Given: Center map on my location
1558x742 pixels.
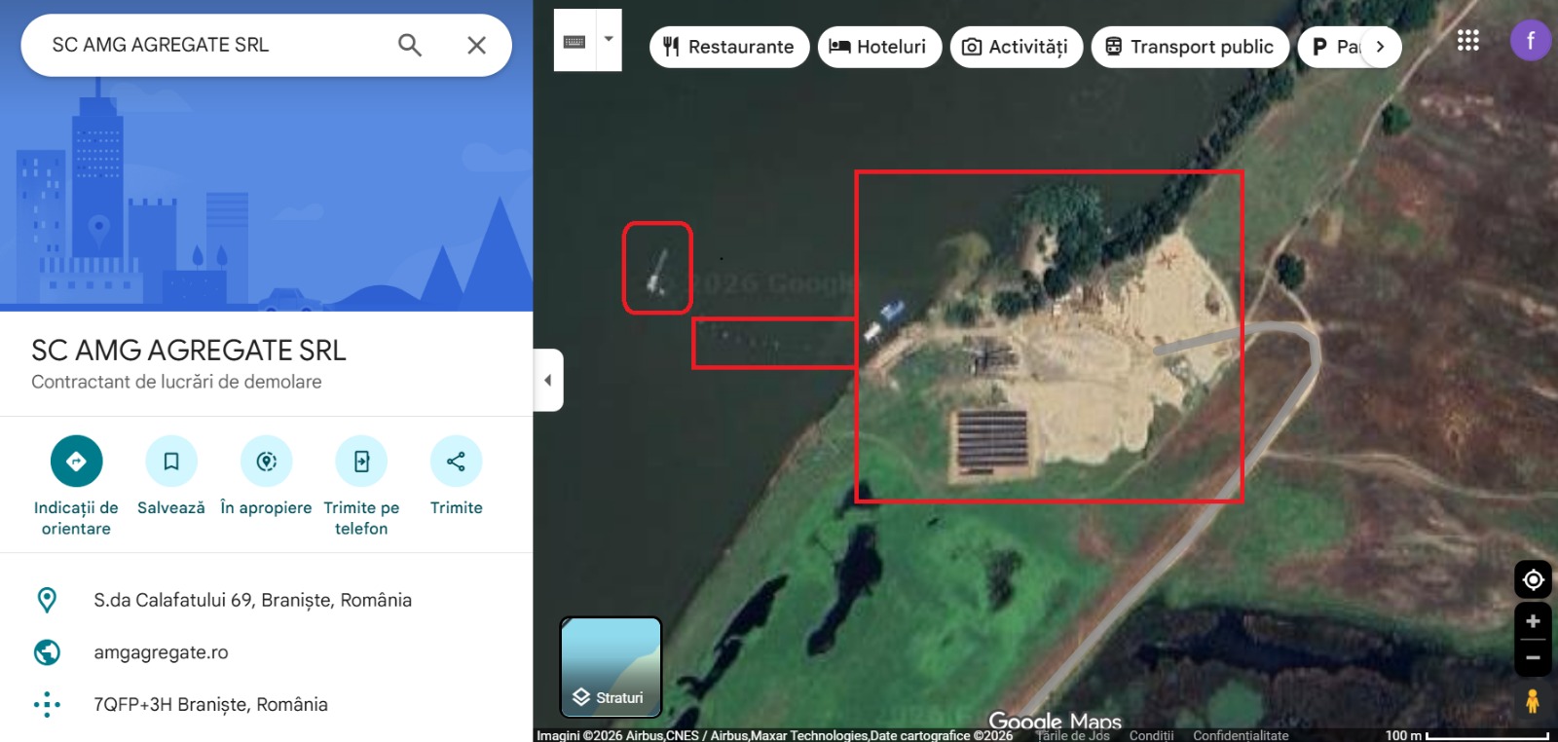Looking at the screenshot, I should pos(1533,580).
